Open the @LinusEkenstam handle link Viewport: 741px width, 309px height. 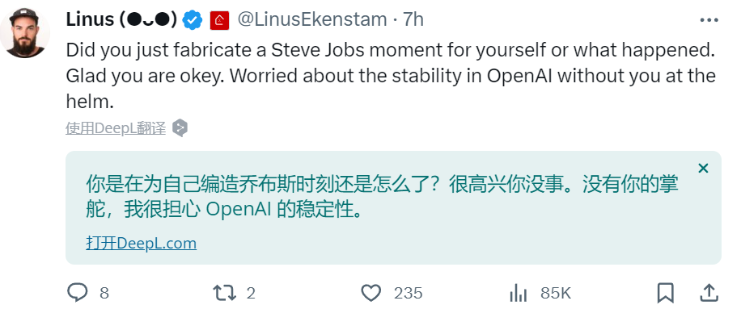311,20
